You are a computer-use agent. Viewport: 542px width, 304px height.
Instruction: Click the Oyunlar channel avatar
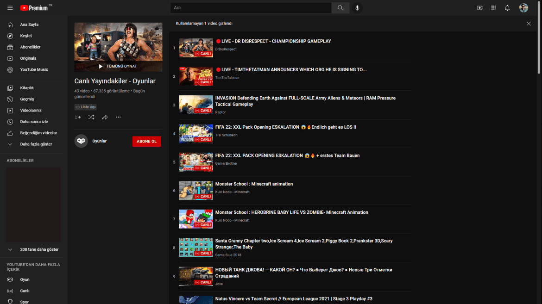click(x=81, y=141)
